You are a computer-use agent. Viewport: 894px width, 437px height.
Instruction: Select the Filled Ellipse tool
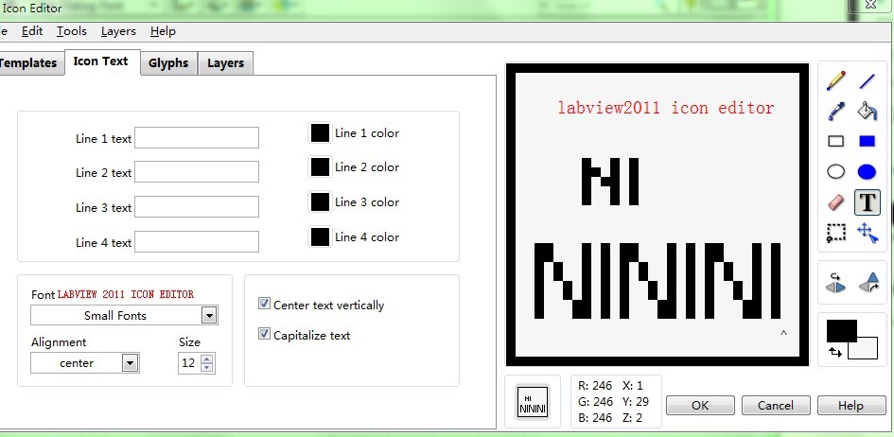[x=868, y=171]
